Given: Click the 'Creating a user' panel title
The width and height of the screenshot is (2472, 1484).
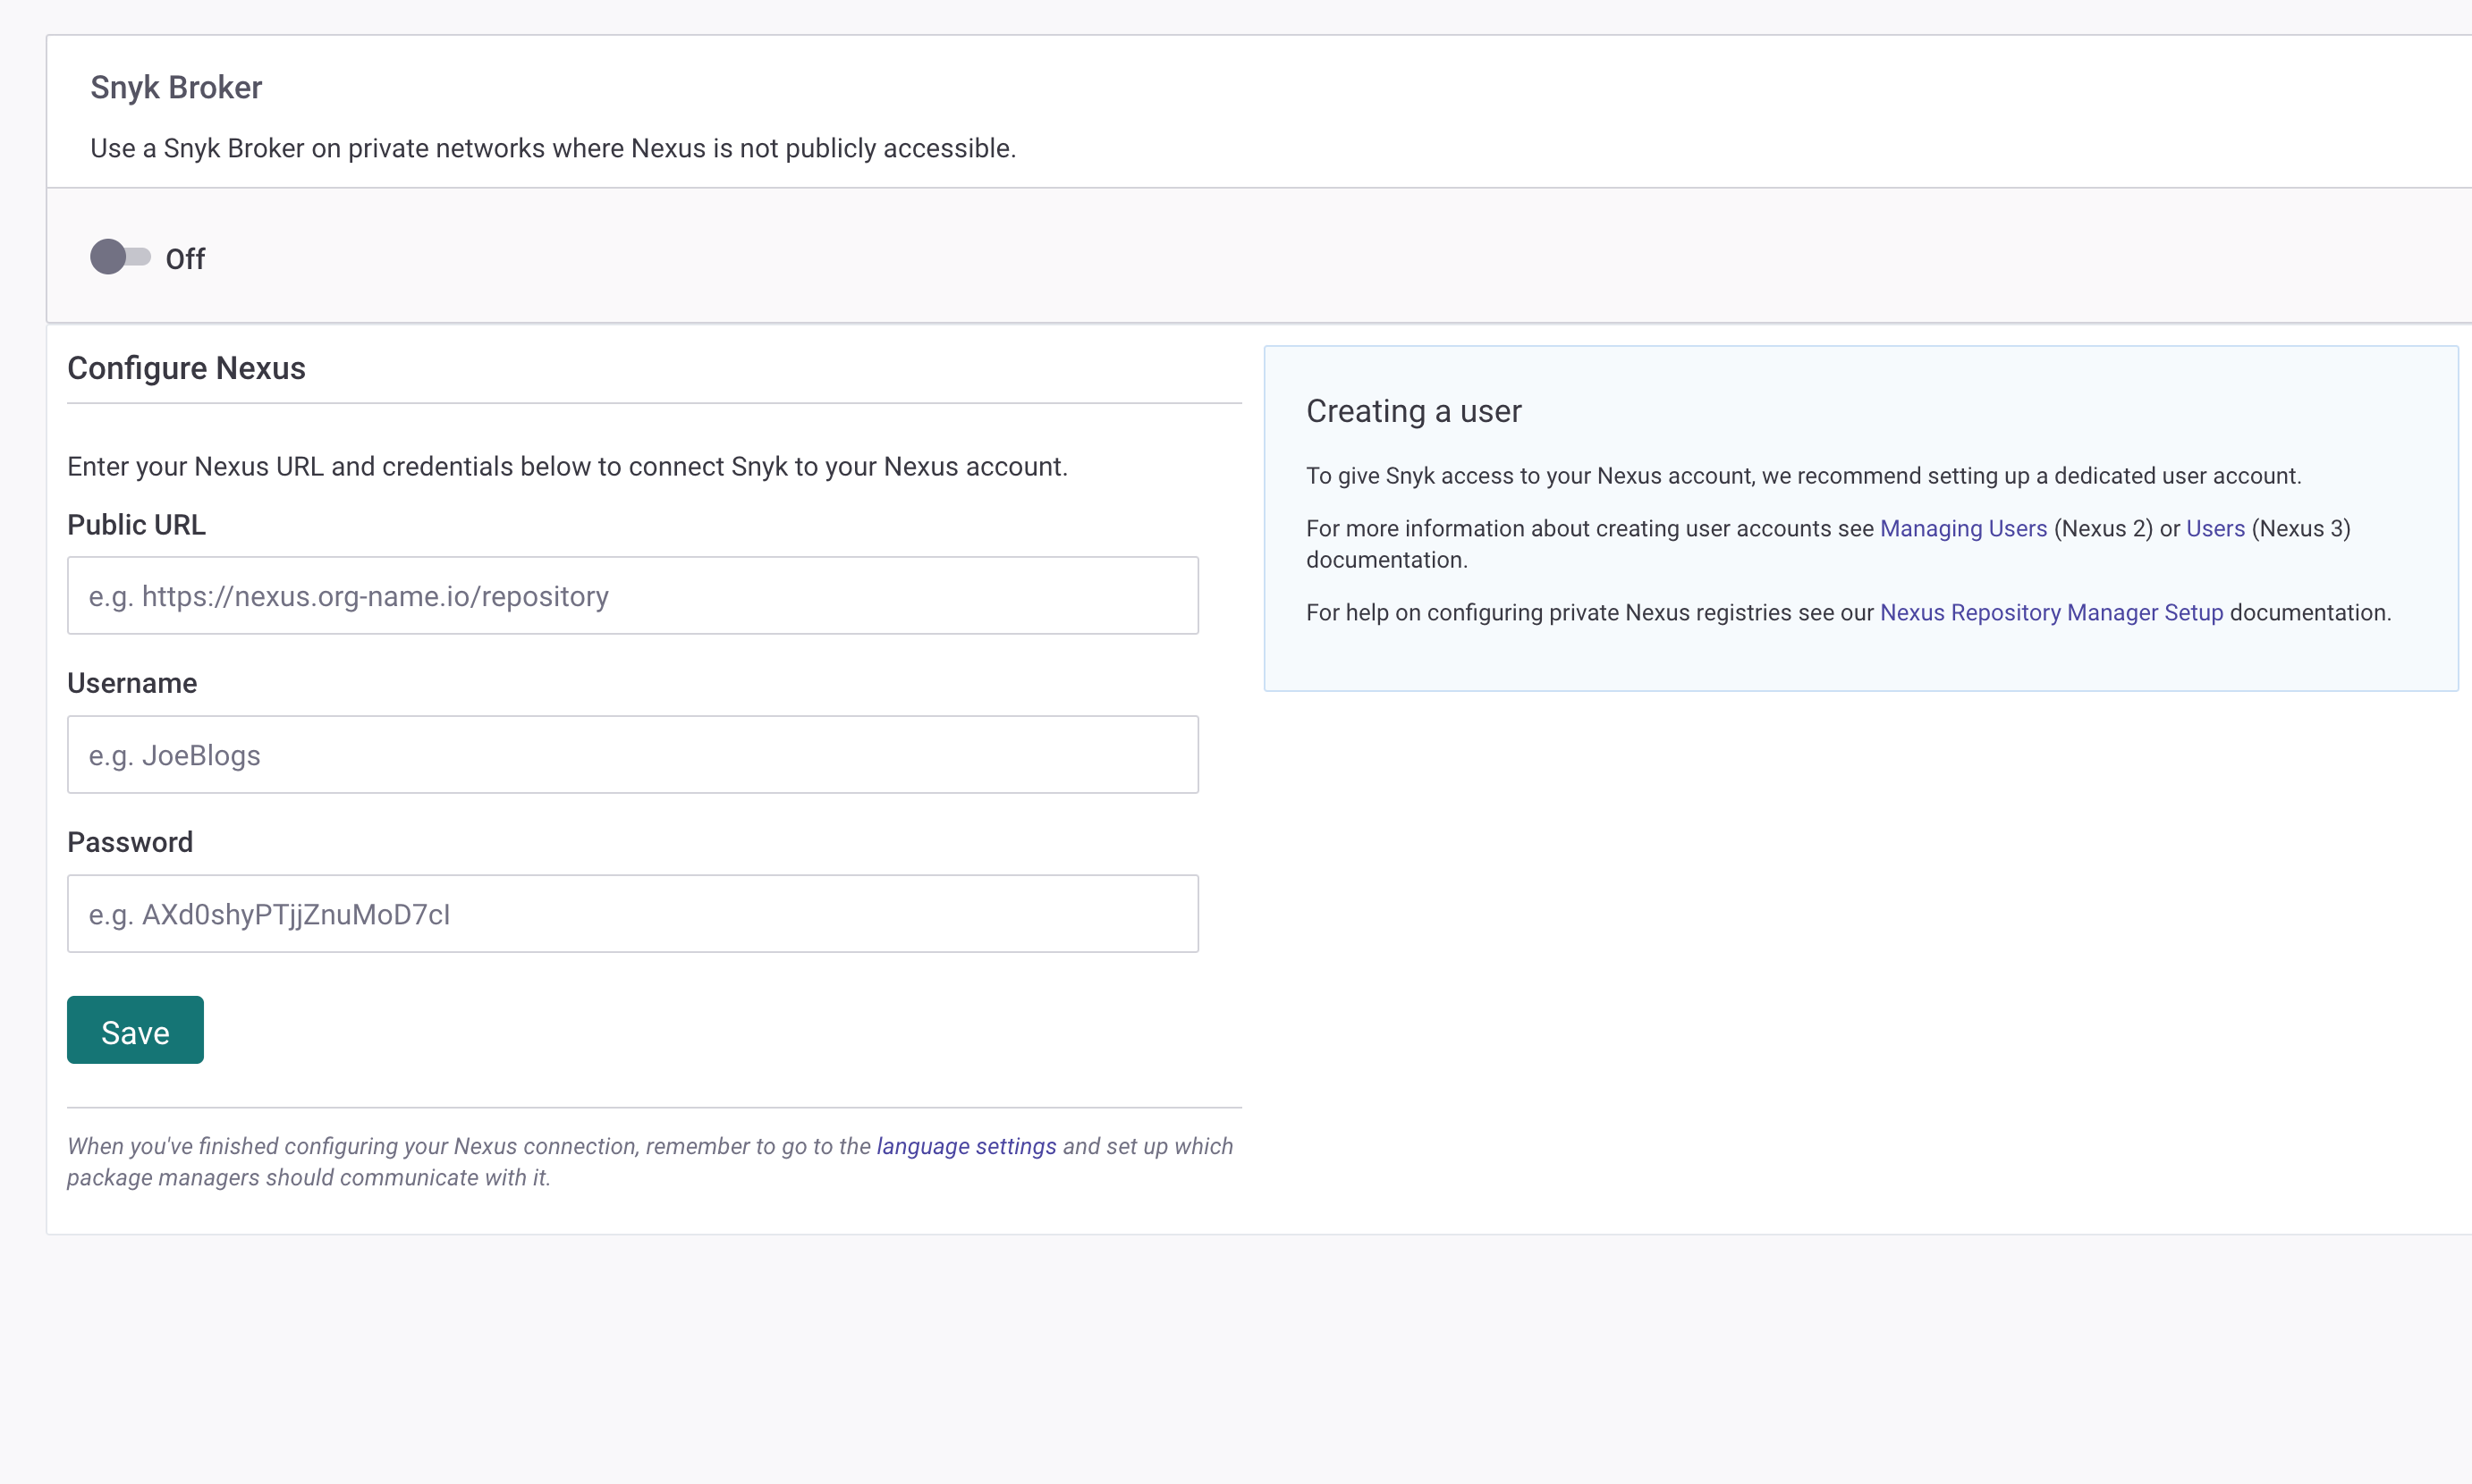Looking at the screenshot, I should click(1414, 411).
